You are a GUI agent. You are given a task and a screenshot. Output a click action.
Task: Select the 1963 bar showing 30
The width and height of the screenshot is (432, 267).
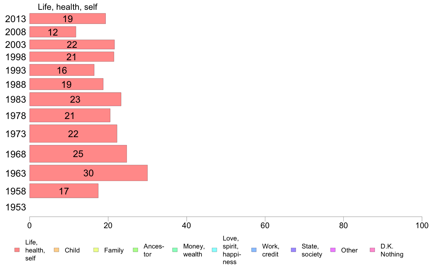click(x=88, y=173)
